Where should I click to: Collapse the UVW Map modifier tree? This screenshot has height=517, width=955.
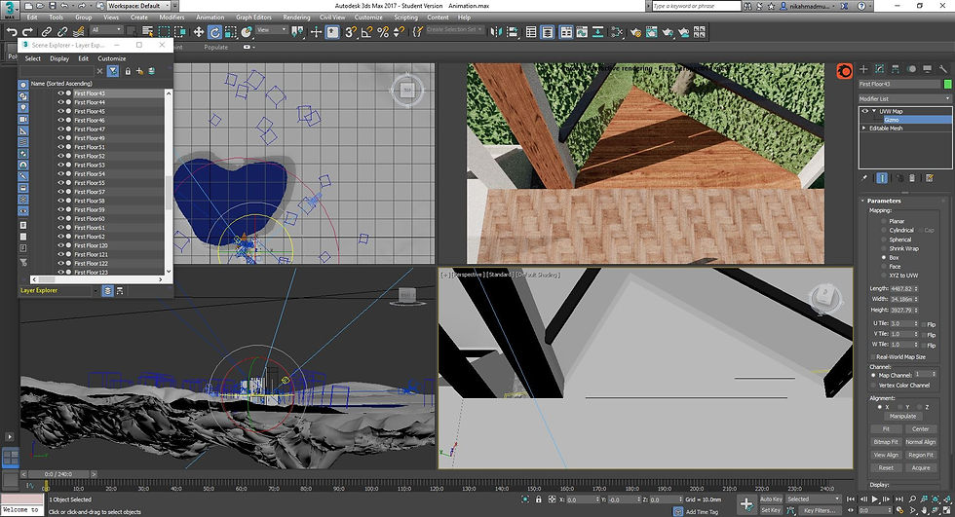[874, 111]
